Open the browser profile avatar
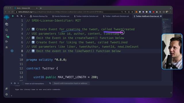 [x=167, y=12]
